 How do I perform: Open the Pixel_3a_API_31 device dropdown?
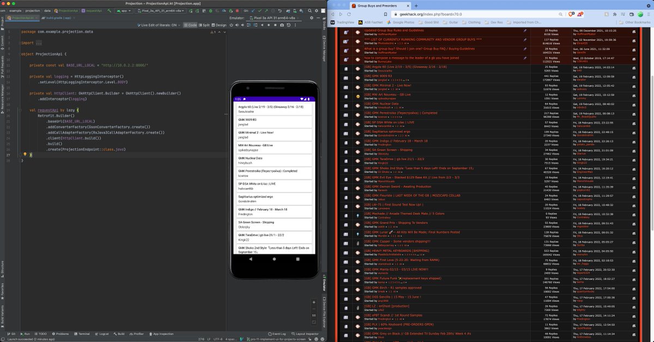160,11
